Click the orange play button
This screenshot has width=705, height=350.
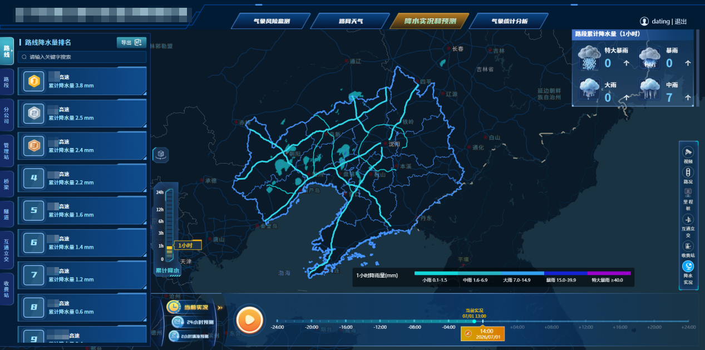pyautogui.click(x=250, y=320)
